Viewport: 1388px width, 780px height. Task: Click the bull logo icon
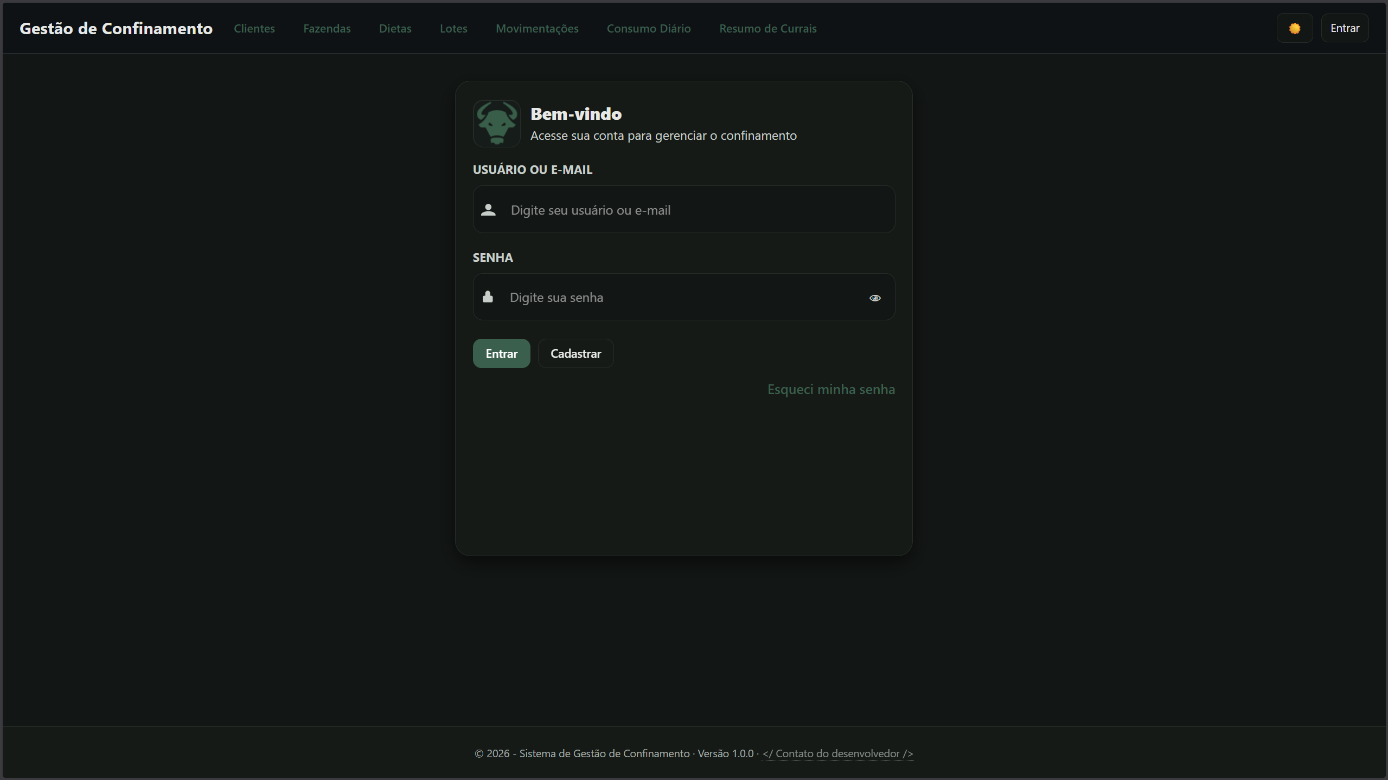(496, 124)
